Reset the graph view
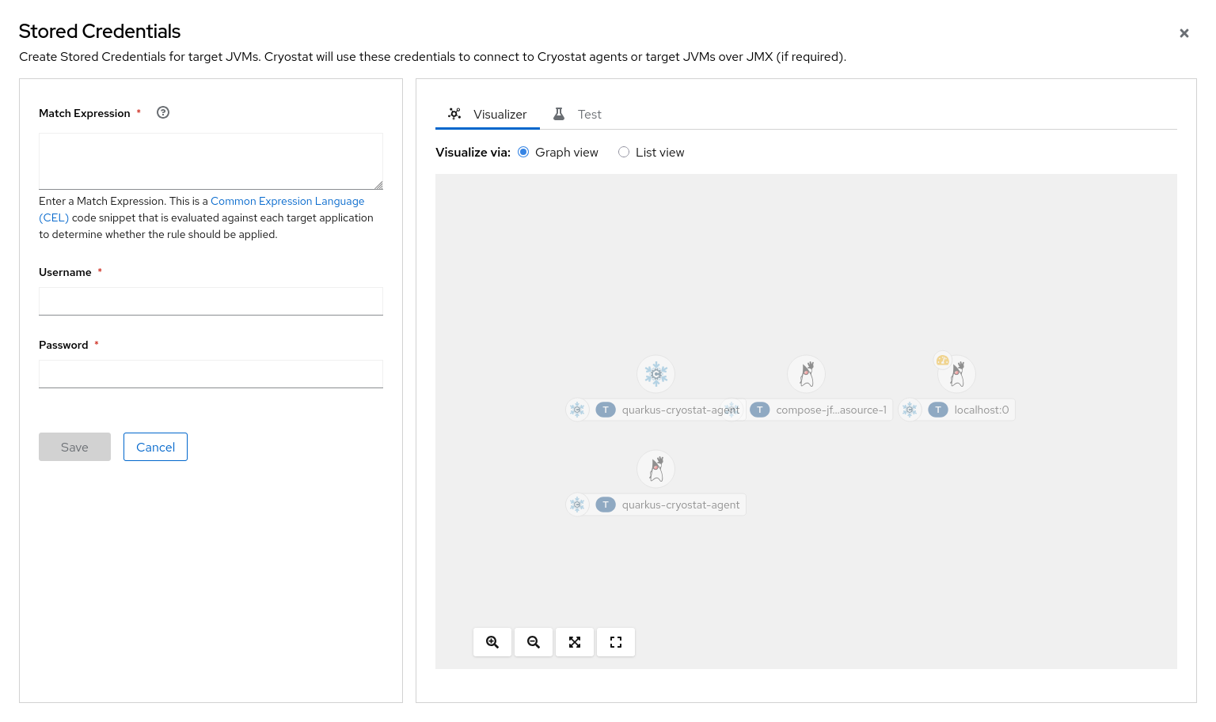 [616, 642]
